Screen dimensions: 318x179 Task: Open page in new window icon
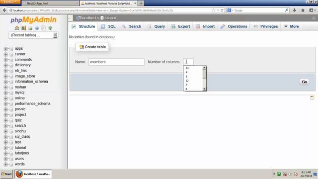[312, 97]
